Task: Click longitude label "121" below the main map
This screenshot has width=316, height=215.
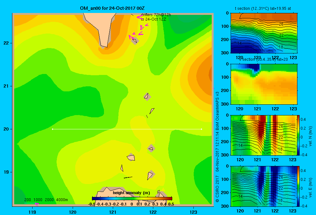Action: point(113,212)
